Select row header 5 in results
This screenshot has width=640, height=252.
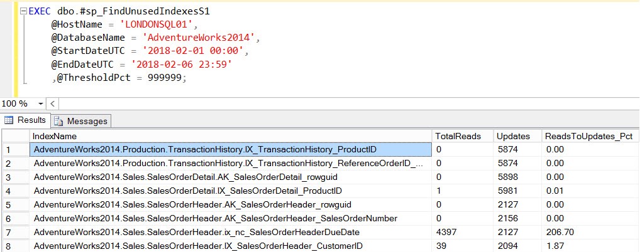tap(16, 205)
